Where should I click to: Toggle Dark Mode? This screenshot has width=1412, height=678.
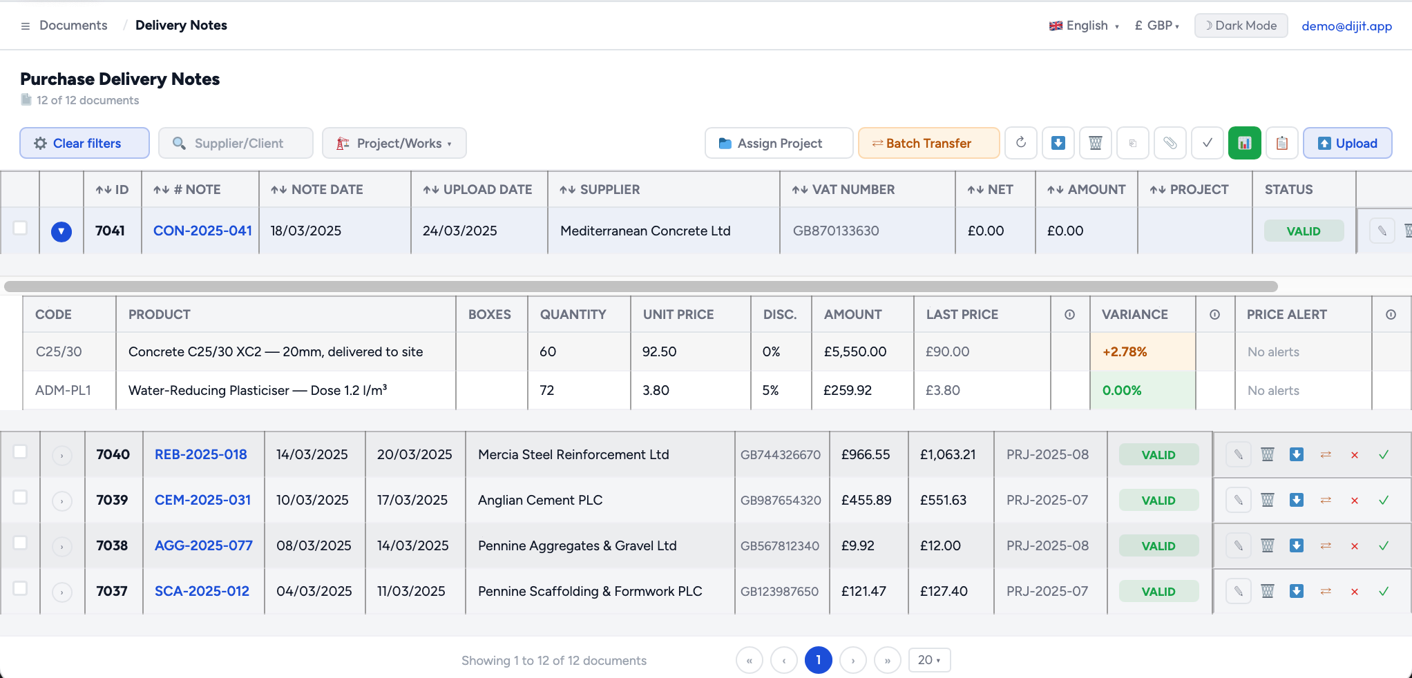point(1241,26)
